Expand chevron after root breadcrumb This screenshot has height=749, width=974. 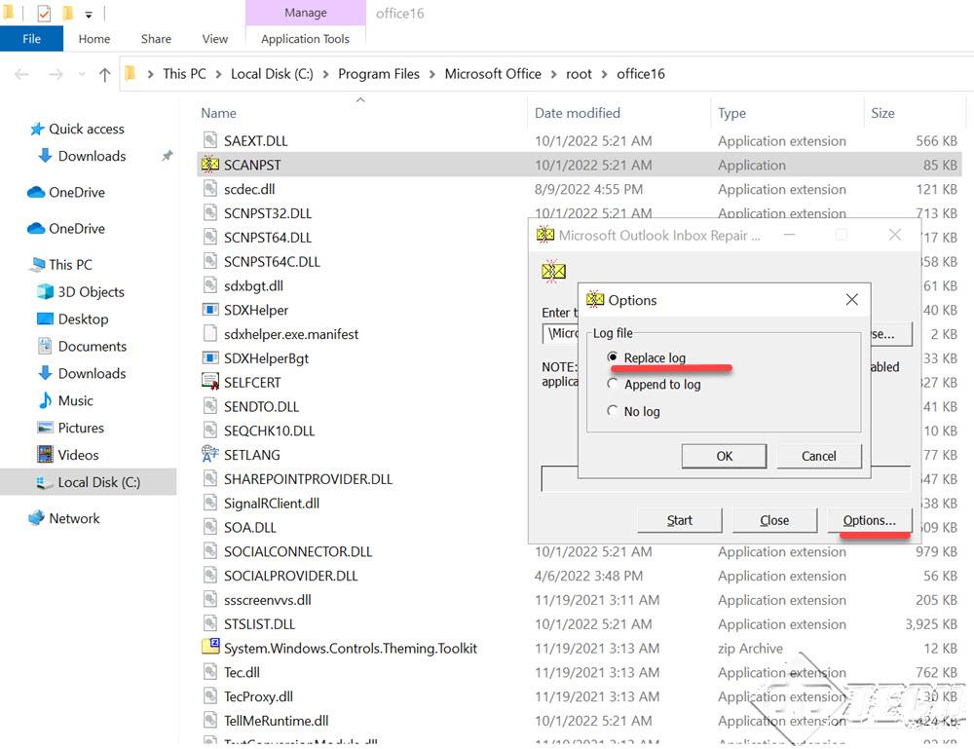[x=604, y=75]
